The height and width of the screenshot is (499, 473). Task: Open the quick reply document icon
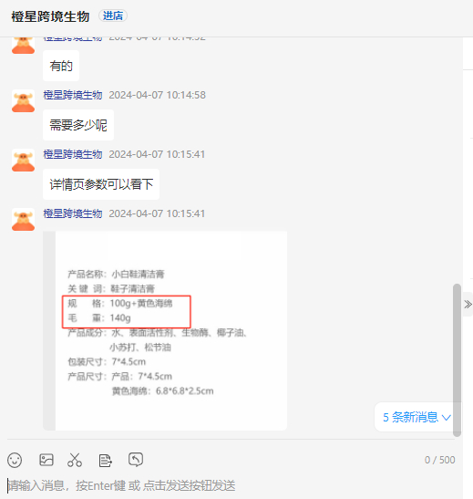(105, 460)
